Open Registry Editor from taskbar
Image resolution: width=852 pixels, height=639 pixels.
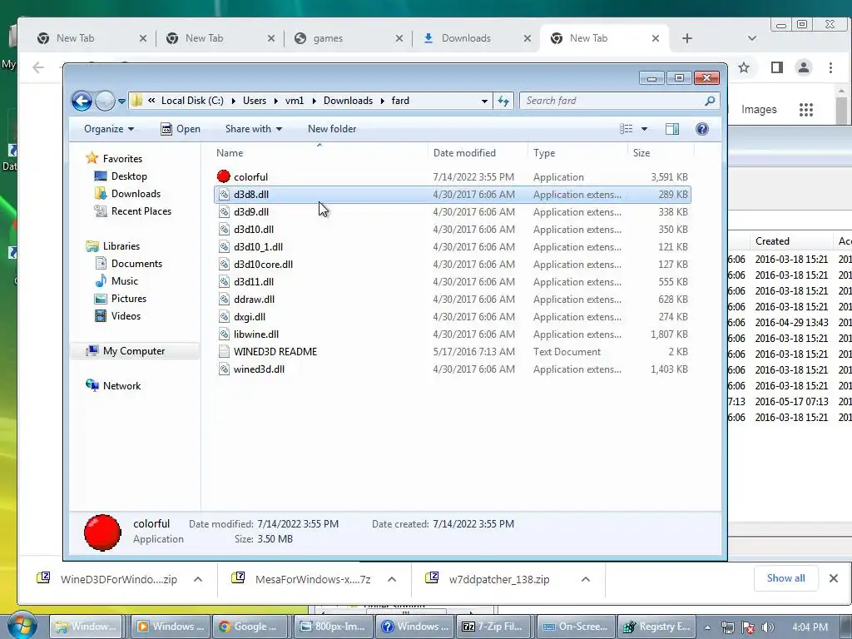[656, 627]
